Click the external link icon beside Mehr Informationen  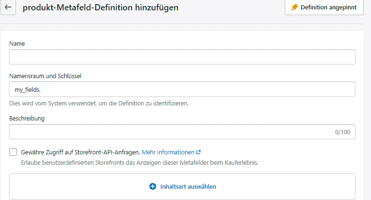coord(198,152)
